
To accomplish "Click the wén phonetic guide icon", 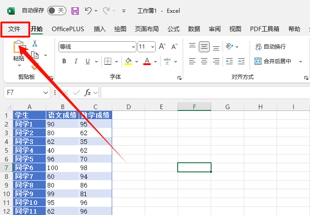I will 167,61.
